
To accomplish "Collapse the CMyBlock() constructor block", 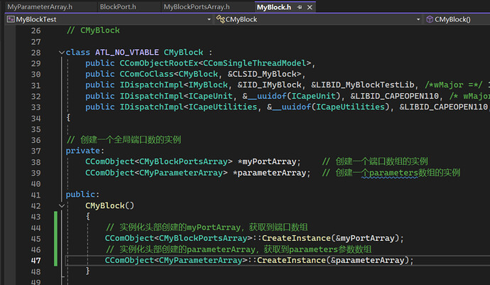I will [62, 206].
